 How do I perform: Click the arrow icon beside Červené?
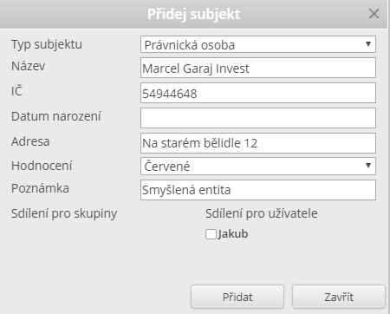coord(368,166)
